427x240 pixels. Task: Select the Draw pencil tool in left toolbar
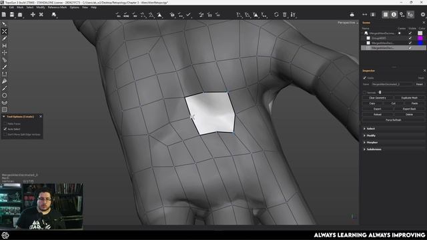point(5,39)
